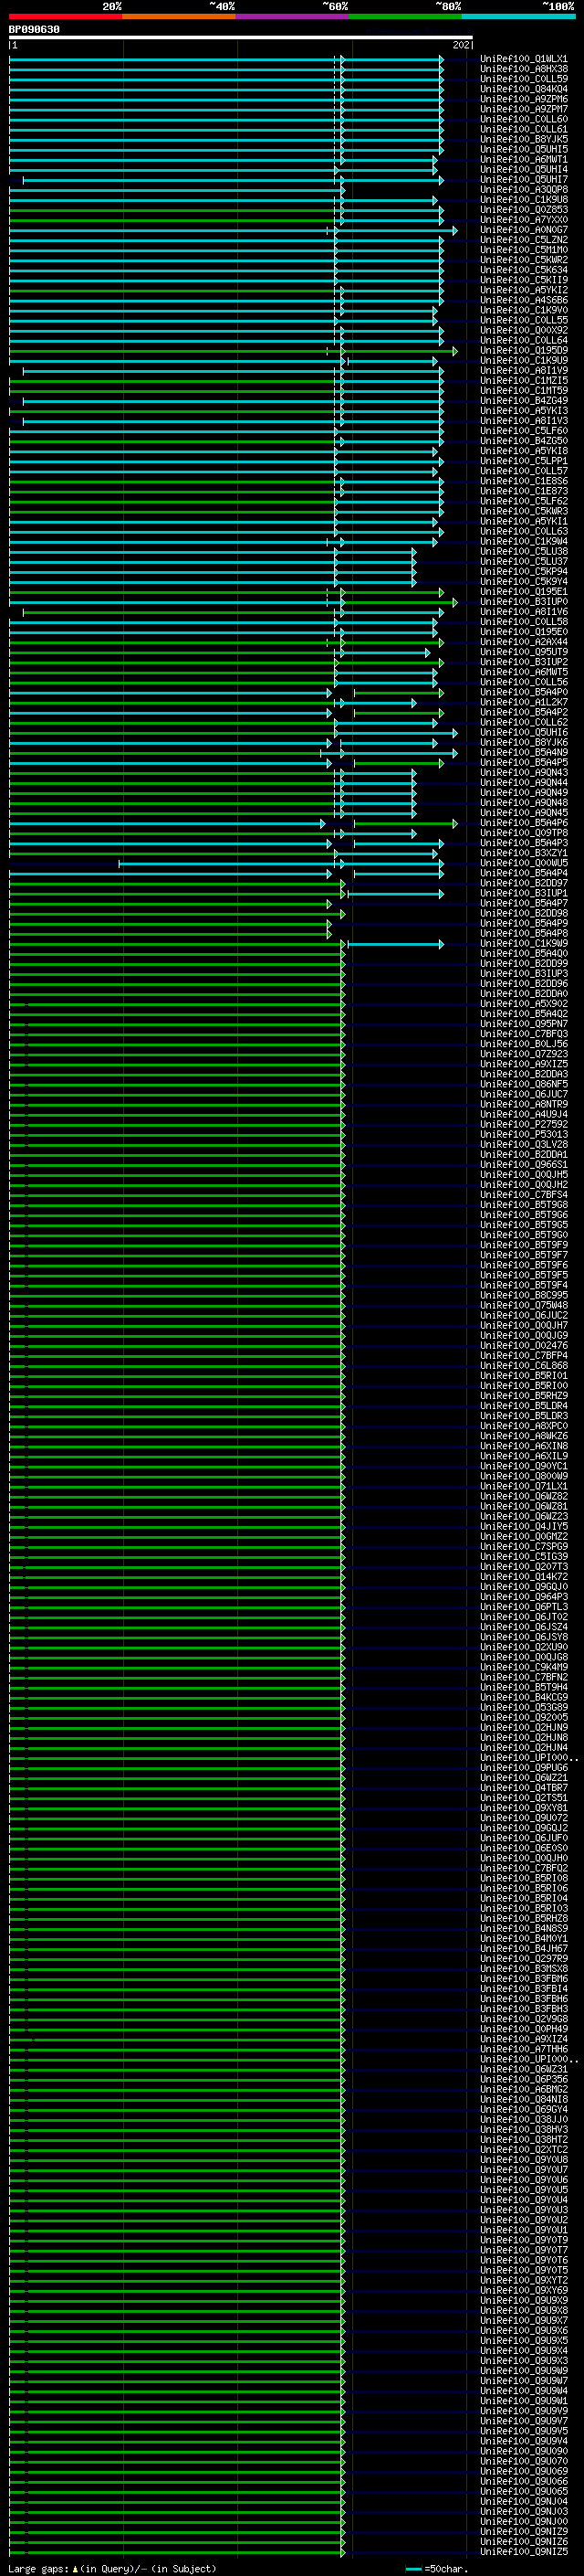Viewport: 584px width, 2576px height.
Task: Select the UniRef100_Q5UHI5 label
Action: click(524, 149)
